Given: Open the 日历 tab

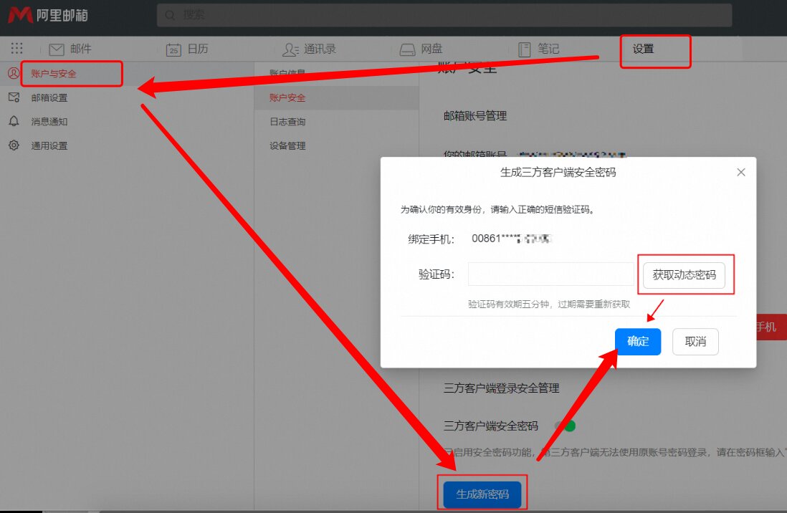Looking at the screenshot, I should (x=198, y=49).
